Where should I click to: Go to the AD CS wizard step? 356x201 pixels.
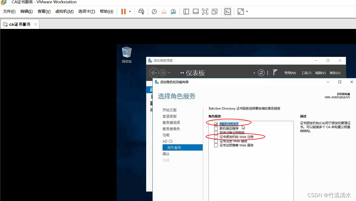[168, 141]
